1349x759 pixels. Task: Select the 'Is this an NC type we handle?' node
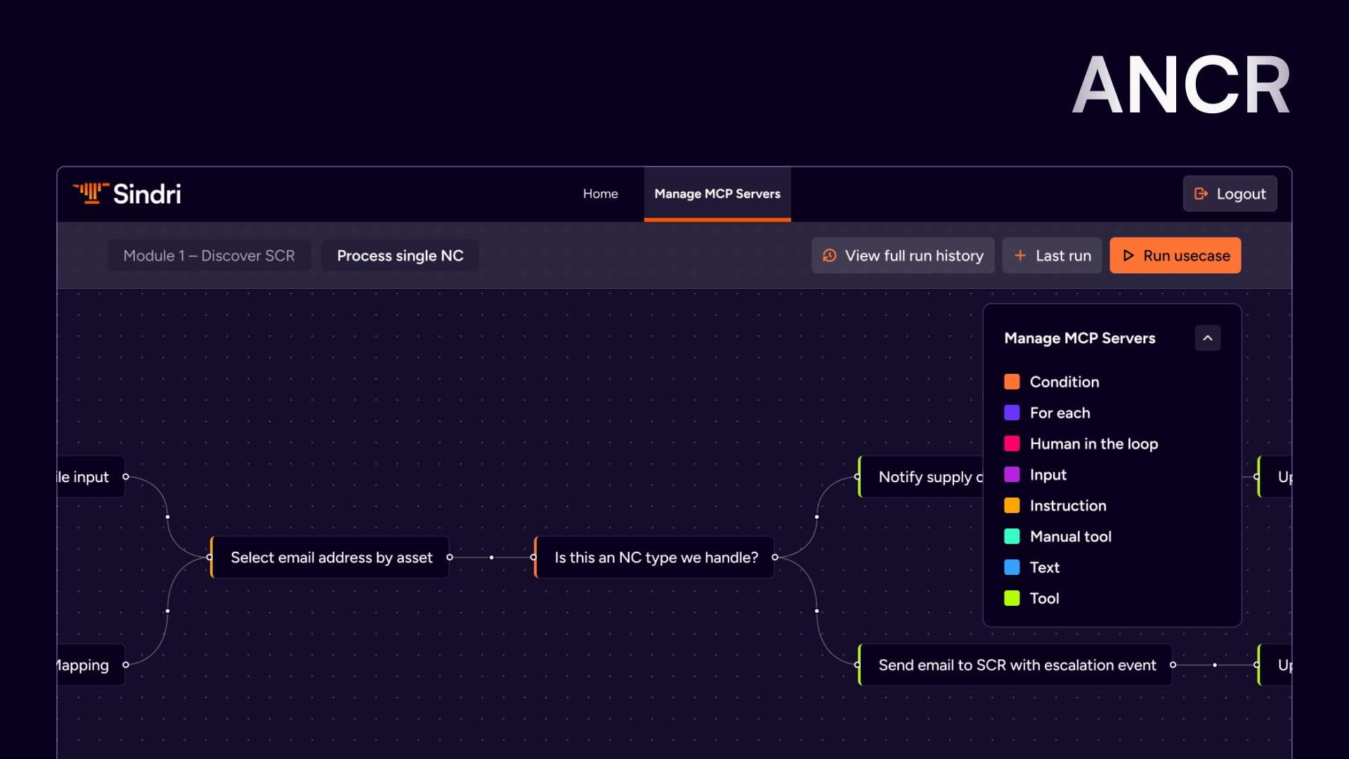(x=656, y=557)
